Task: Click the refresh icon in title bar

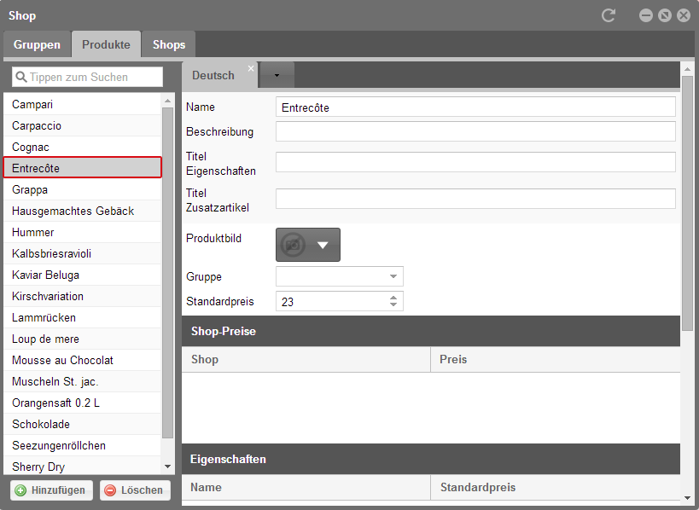Action: click(609, 15)
